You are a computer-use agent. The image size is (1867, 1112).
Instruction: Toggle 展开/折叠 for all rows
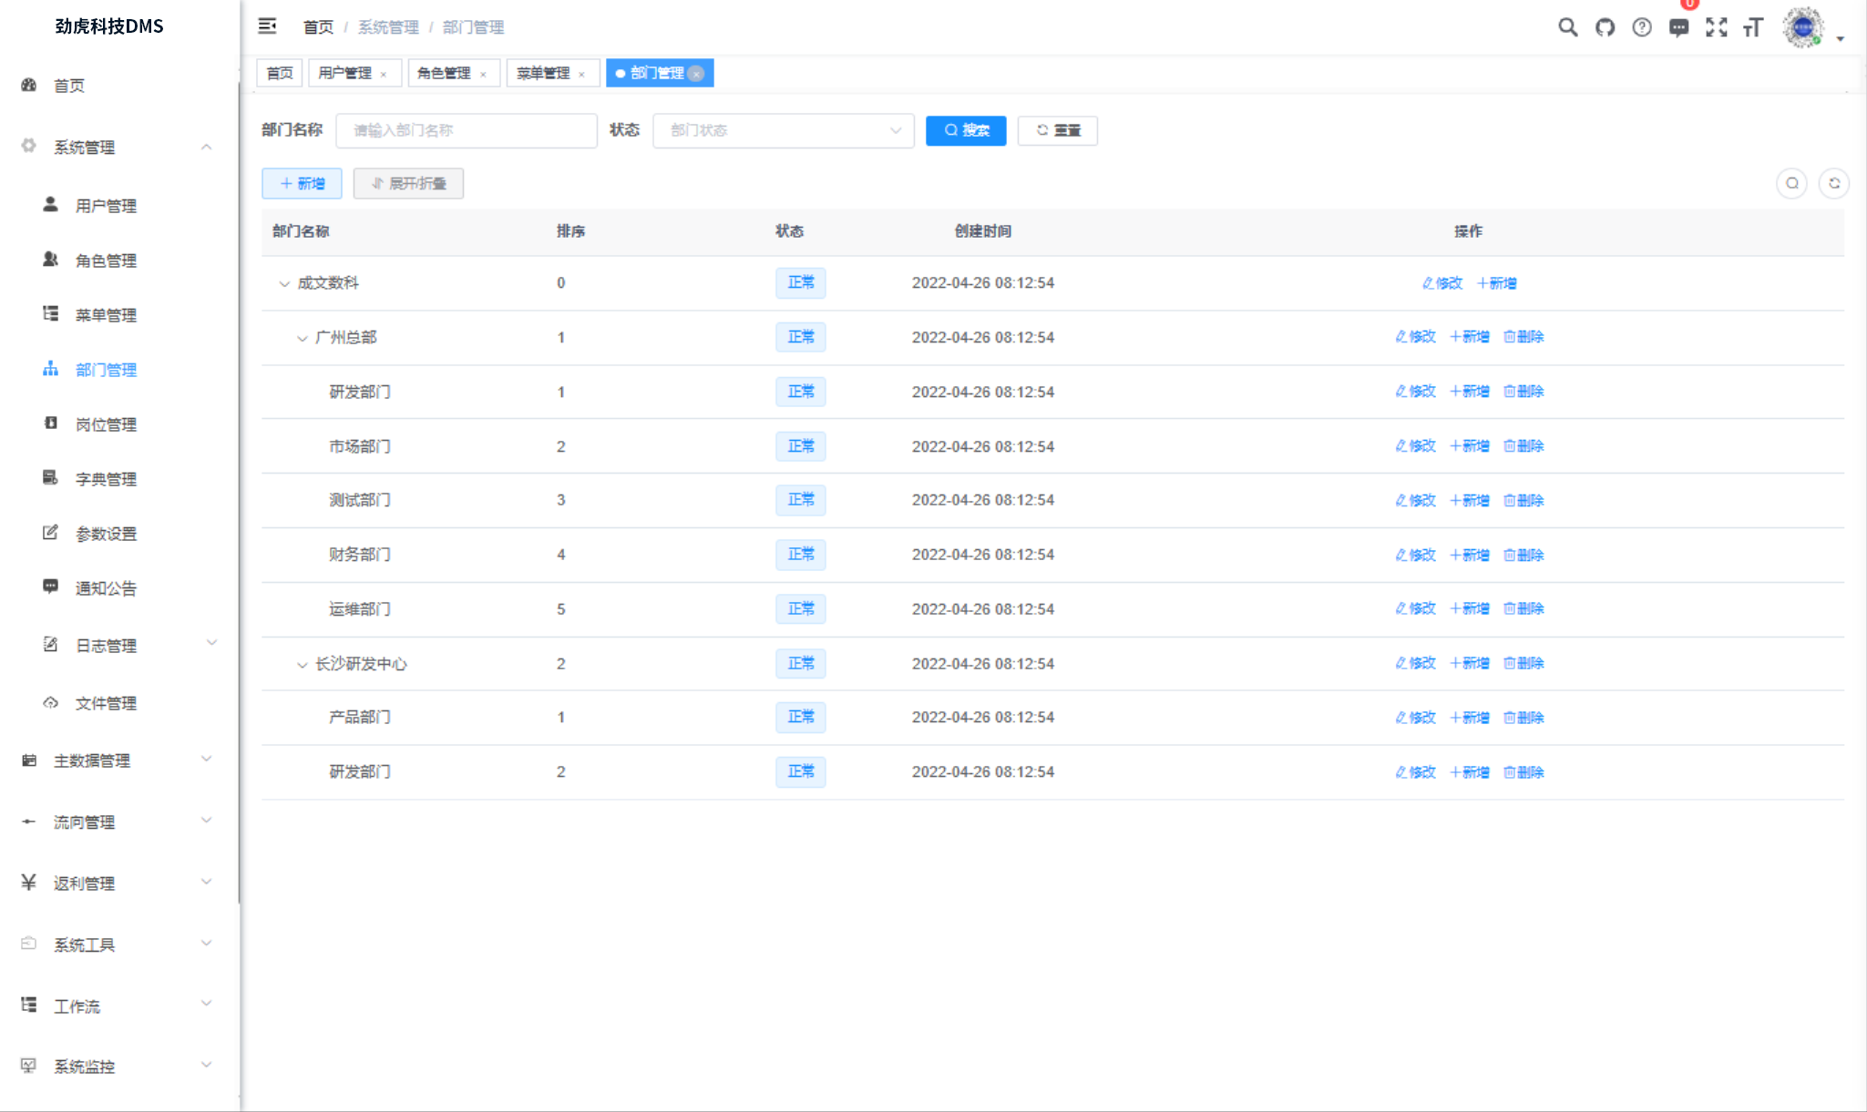tap(408, 183)
